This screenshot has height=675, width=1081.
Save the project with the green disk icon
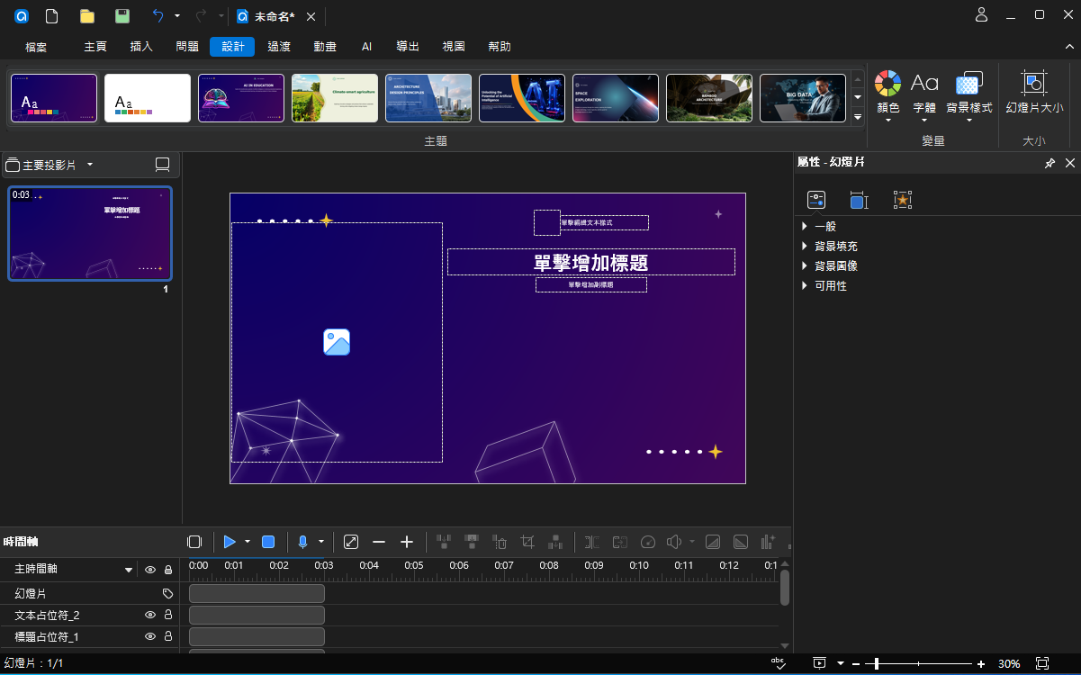point(122,15)
